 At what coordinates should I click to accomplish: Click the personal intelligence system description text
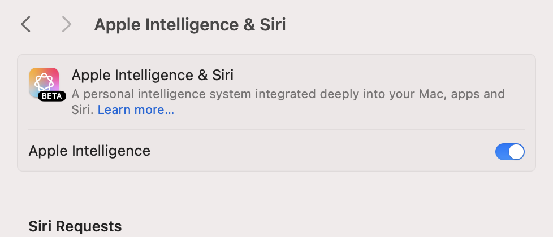(288, 94)
